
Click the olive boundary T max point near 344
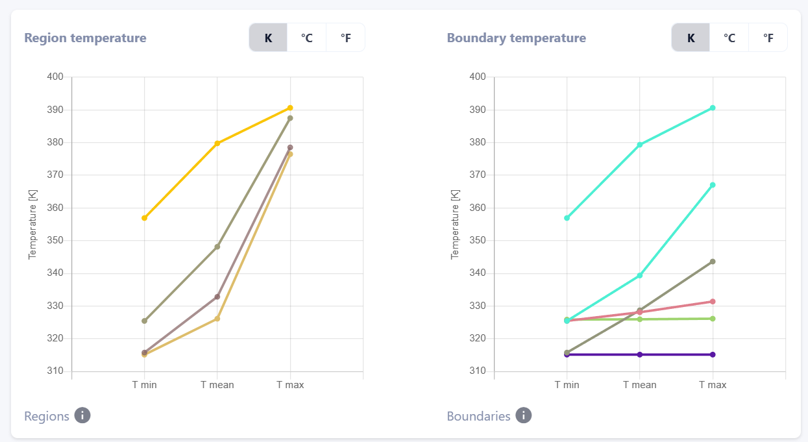[713, 262]
